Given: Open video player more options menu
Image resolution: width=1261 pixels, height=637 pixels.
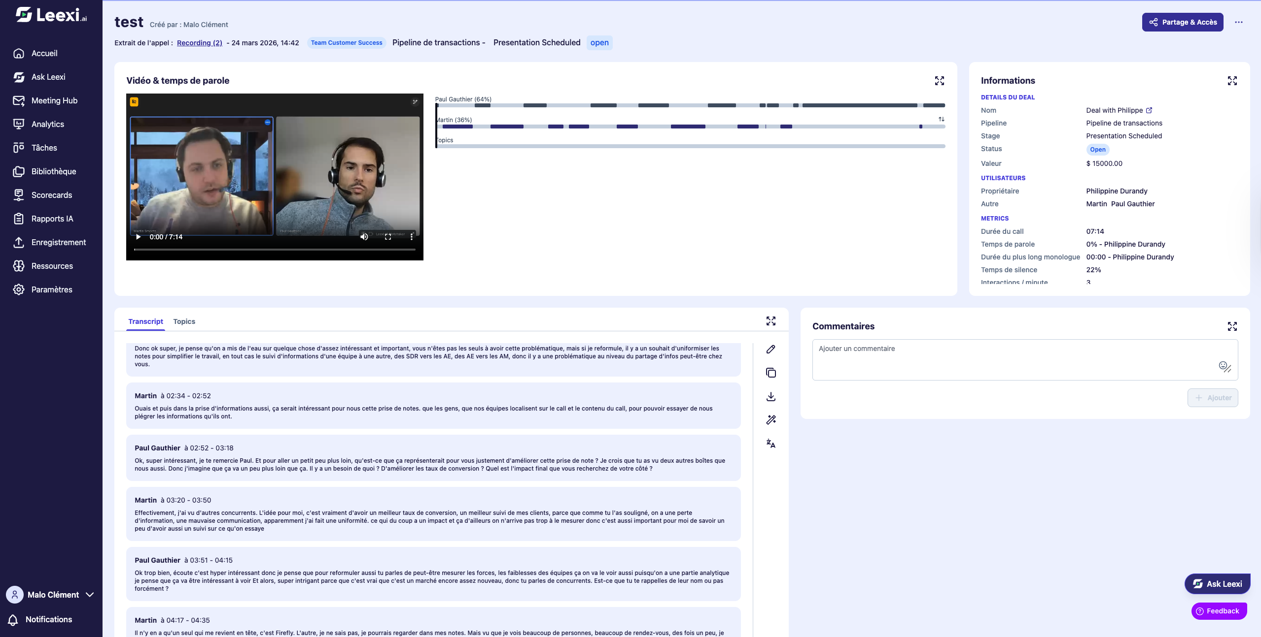Looking at the screenshot, I should click(412, 237).
